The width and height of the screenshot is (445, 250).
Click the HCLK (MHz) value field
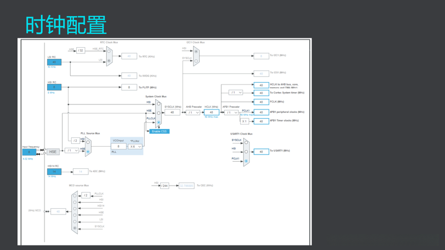click(x=211, y=112)
